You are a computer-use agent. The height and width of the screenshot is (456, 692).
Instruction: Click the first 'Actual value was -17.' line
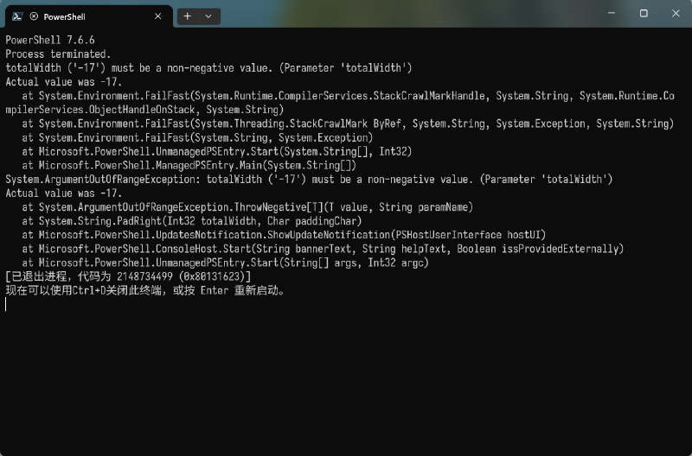pyautogui.click(x=63, y=82)
